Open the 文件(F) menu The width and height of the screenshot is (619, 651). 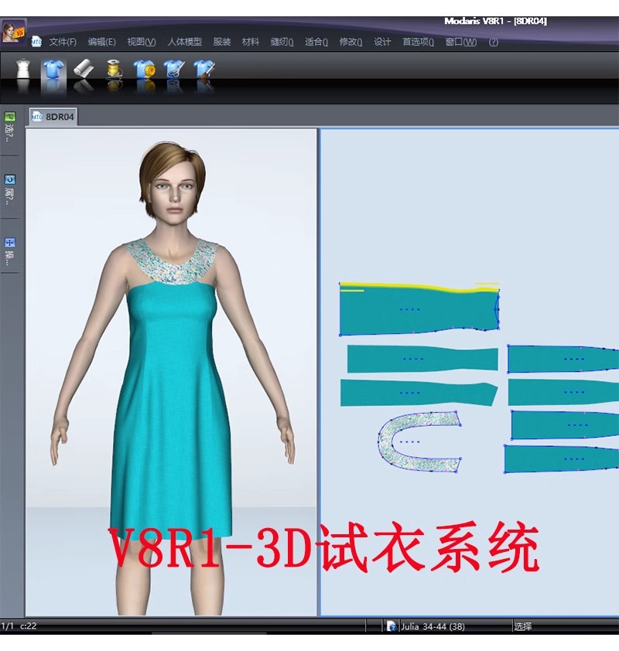(x=63, y=42)
